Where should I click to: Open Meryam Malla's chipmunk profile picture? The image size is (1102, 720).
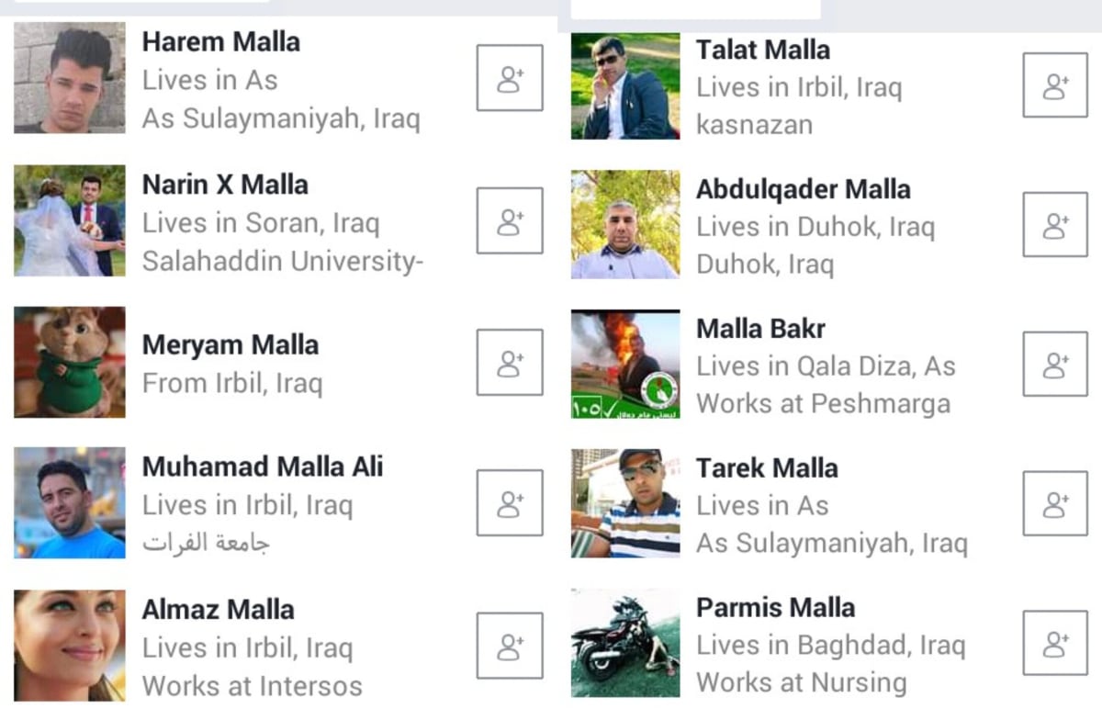pos(70,362)
